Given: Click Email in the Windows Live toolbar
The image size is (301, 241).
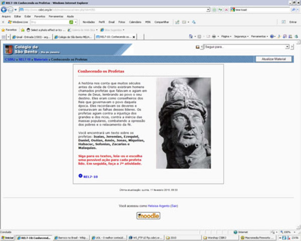Looking at the screenshot, I should 111,22.
